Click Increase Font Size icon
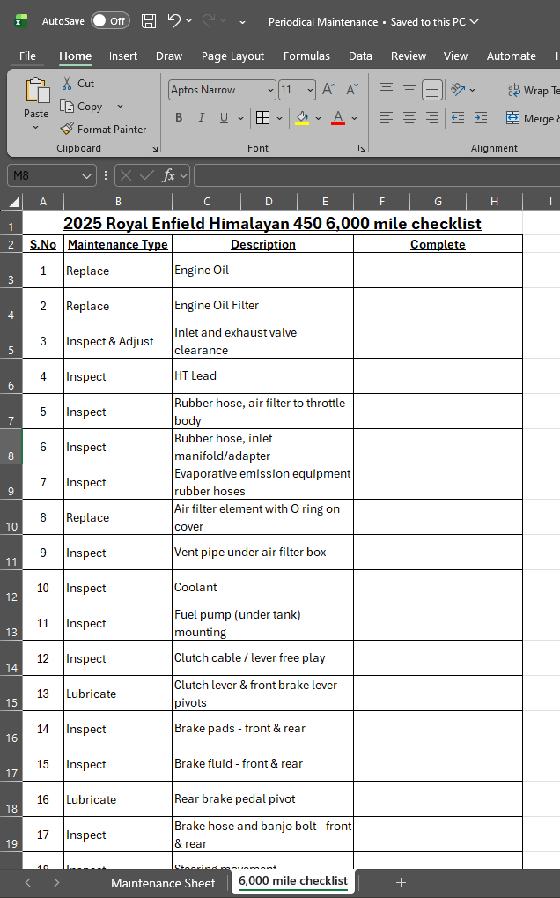This screenshot has width=560, height=898. tap(328, 90)
